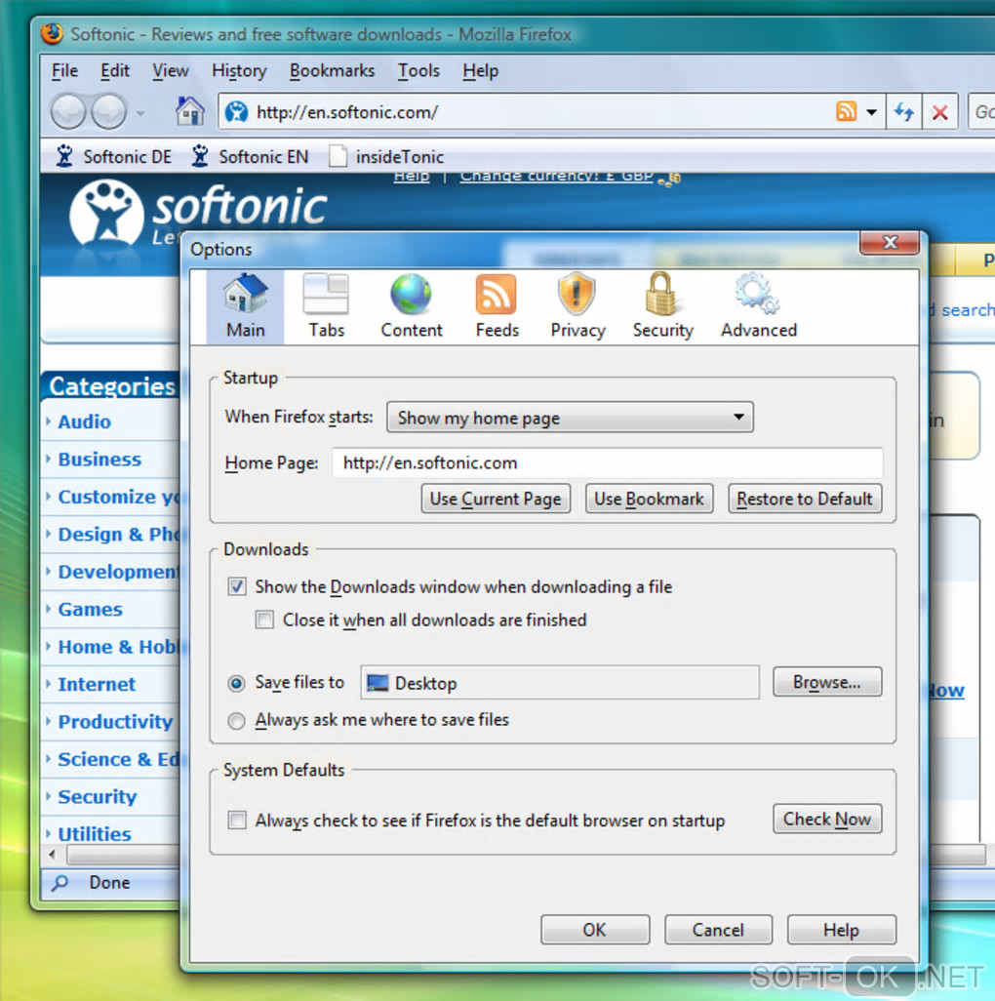The width and height of the screenshot is (995, 1001).
Task: Open the Softonic EN bookmark
Action: (x=250, y=156)
